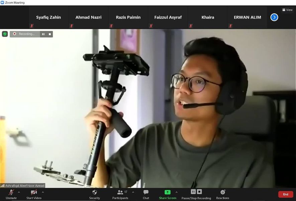Expand share options arrow beside Share Screen
This screenshot has height=201, width=296.
(177, 192)
